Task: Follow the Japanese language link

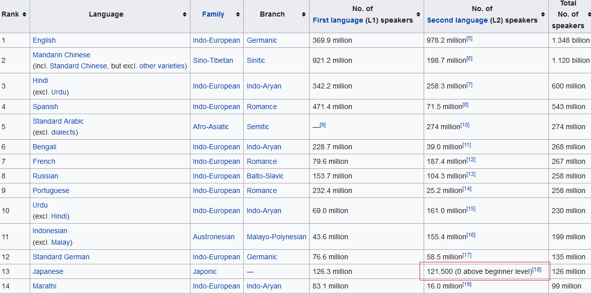Action: (48, 272)
